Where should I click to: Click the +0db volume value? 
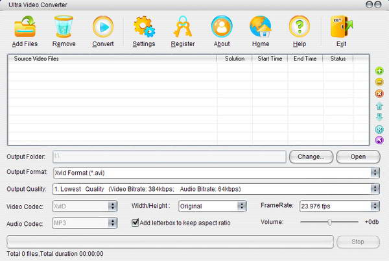click(371, 222)
